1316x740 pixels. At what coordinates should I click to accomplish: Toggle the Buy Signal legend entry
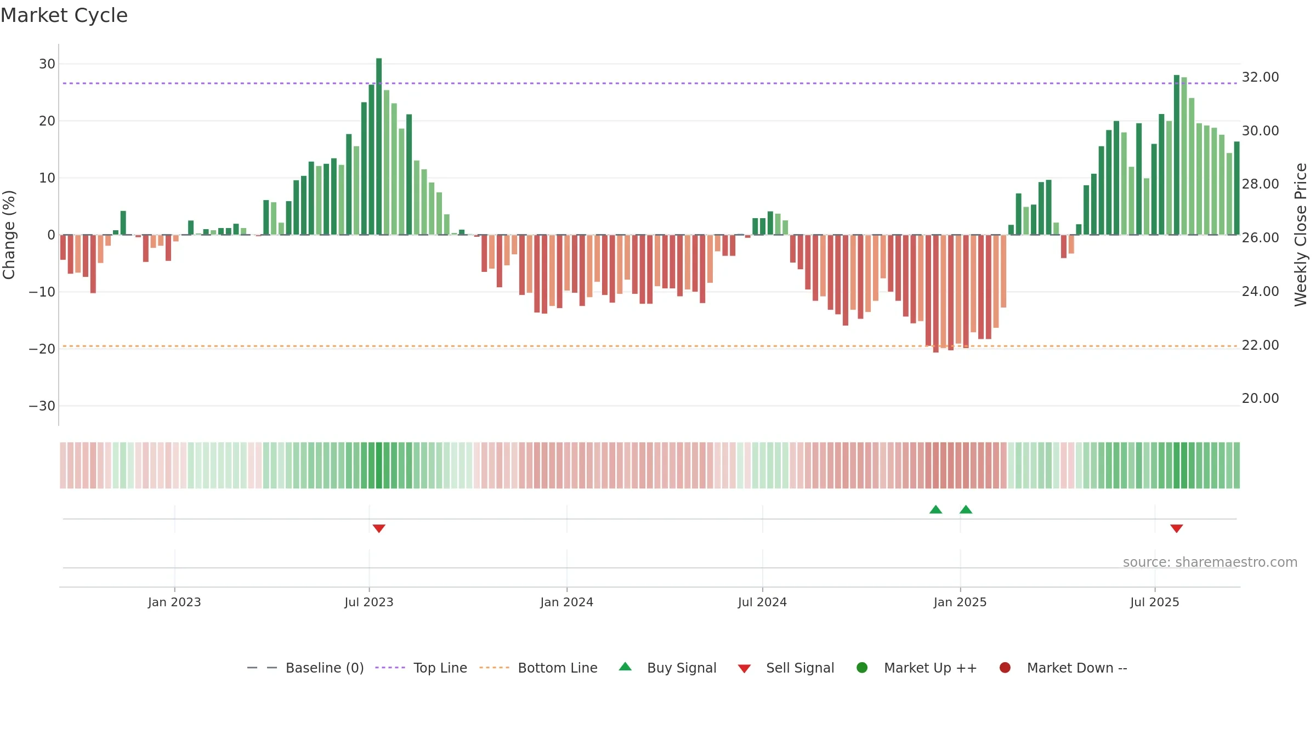click(x=667, y=668)
